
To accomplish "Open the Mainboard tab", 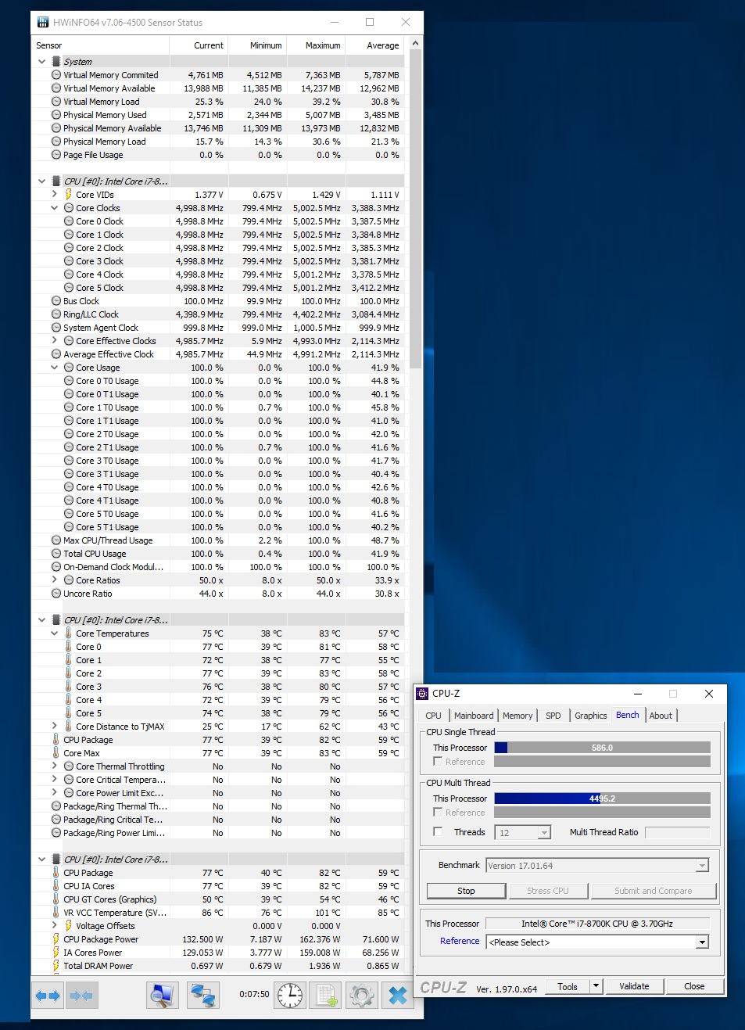I will tap(474, 716).
